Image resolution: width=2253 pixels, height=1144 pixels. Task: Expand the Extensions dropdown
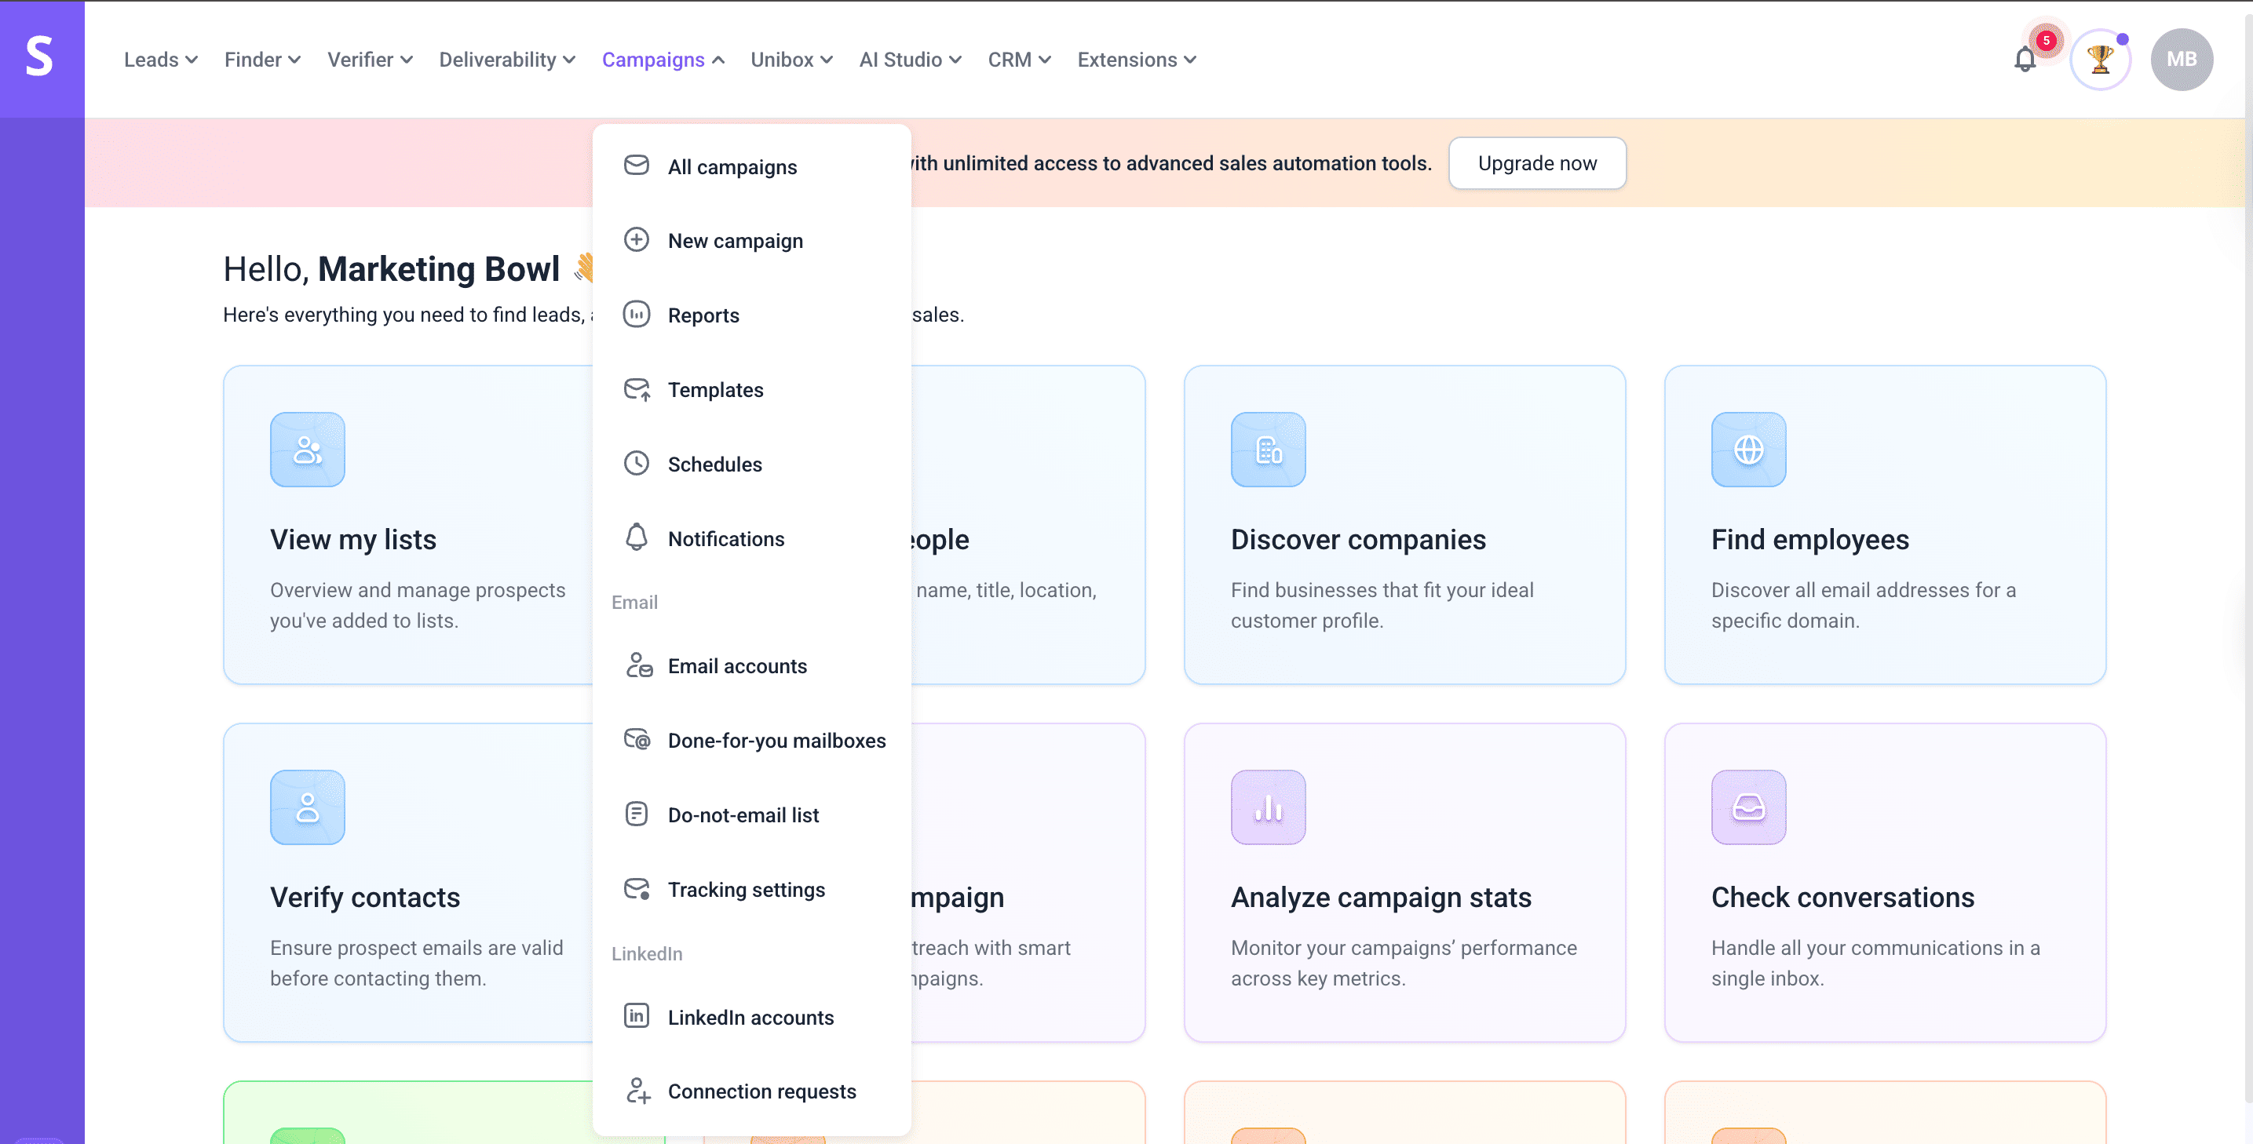(1135, 59)
